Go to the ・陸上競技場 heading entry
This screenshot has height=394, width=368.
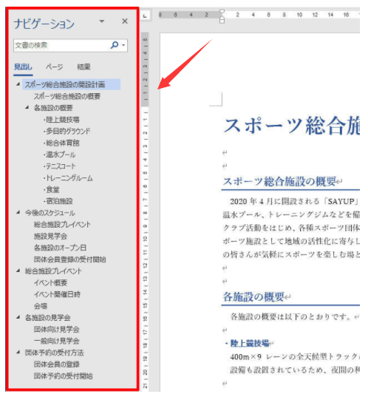pos(61,120)
